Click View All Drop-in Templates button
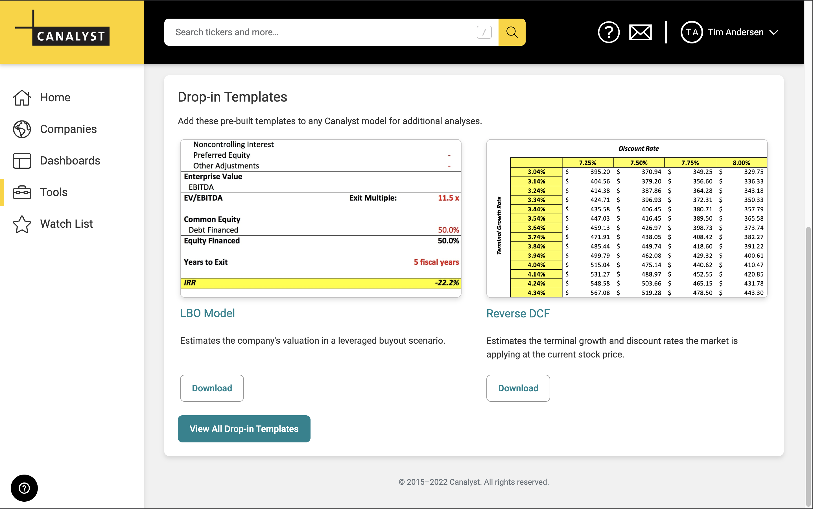The image size is (813, 509). pyautogui.click(x=244, y=429)
